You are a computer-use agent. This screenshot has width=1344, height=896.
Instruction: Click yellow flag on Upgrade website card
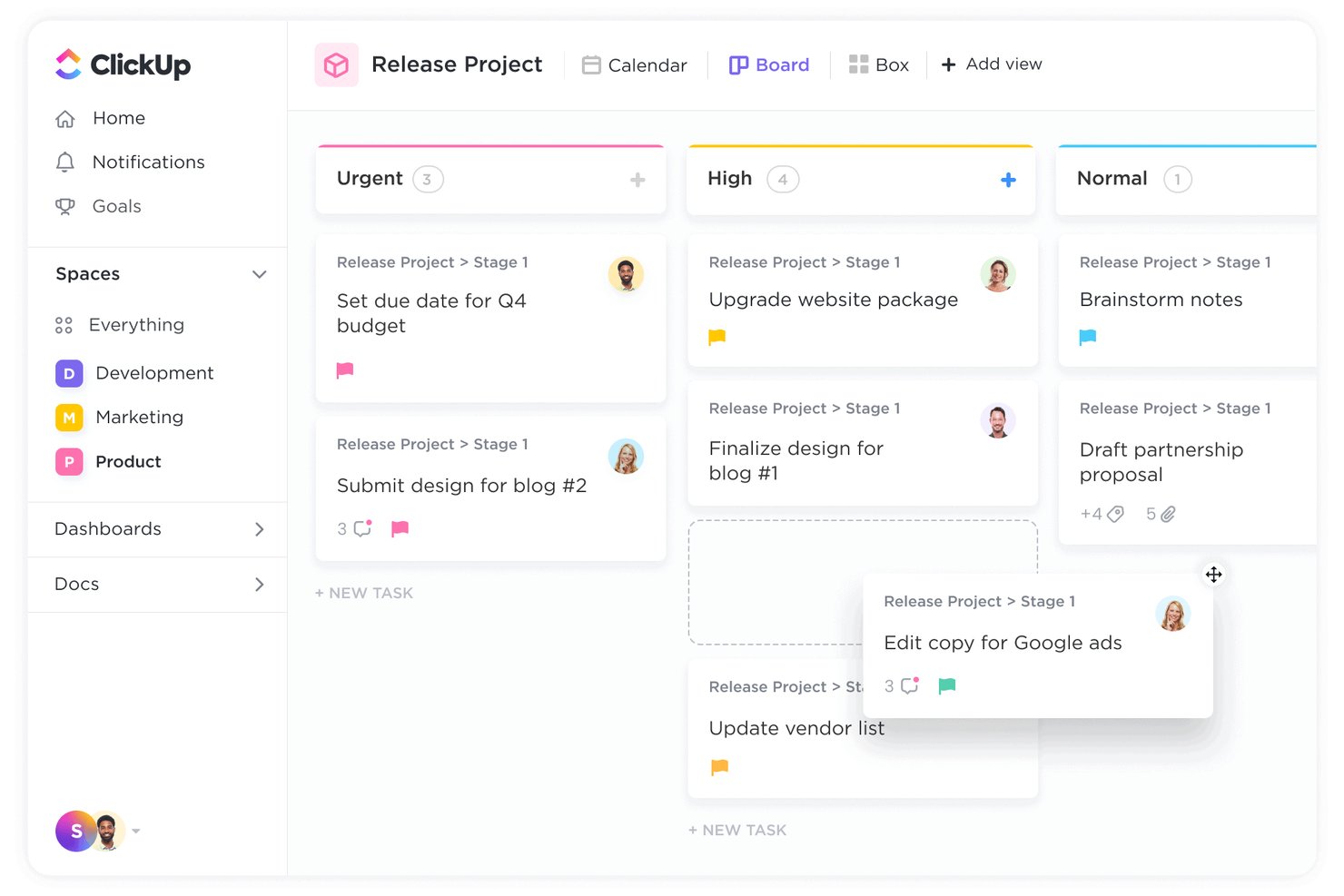pyautogui.click(x=717, y=337)
